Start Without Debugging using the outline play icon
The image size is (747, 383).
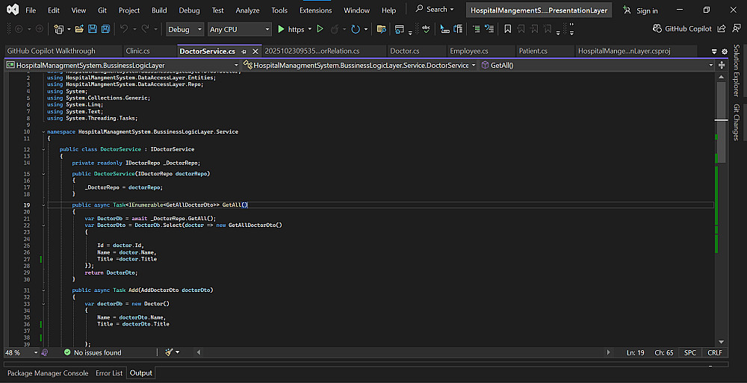pos(320,29)
